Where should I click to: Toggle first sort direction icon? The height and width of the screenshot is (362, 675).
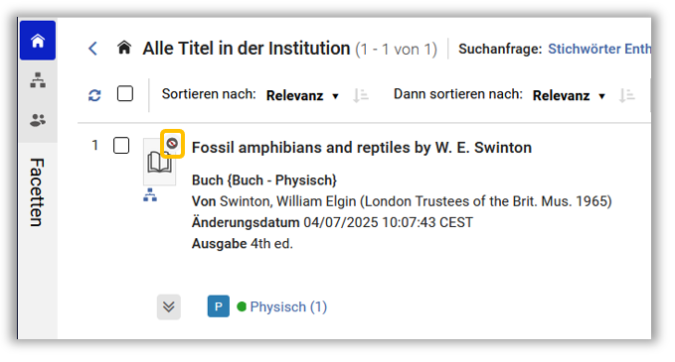click(x=360, y=95)
